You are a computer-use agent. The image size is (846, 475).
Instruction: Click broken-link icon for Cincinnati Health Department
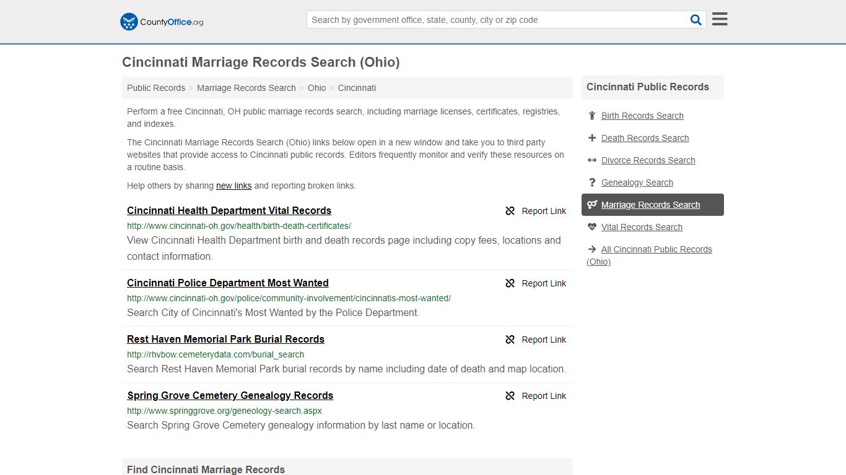[x=510, y=211]
